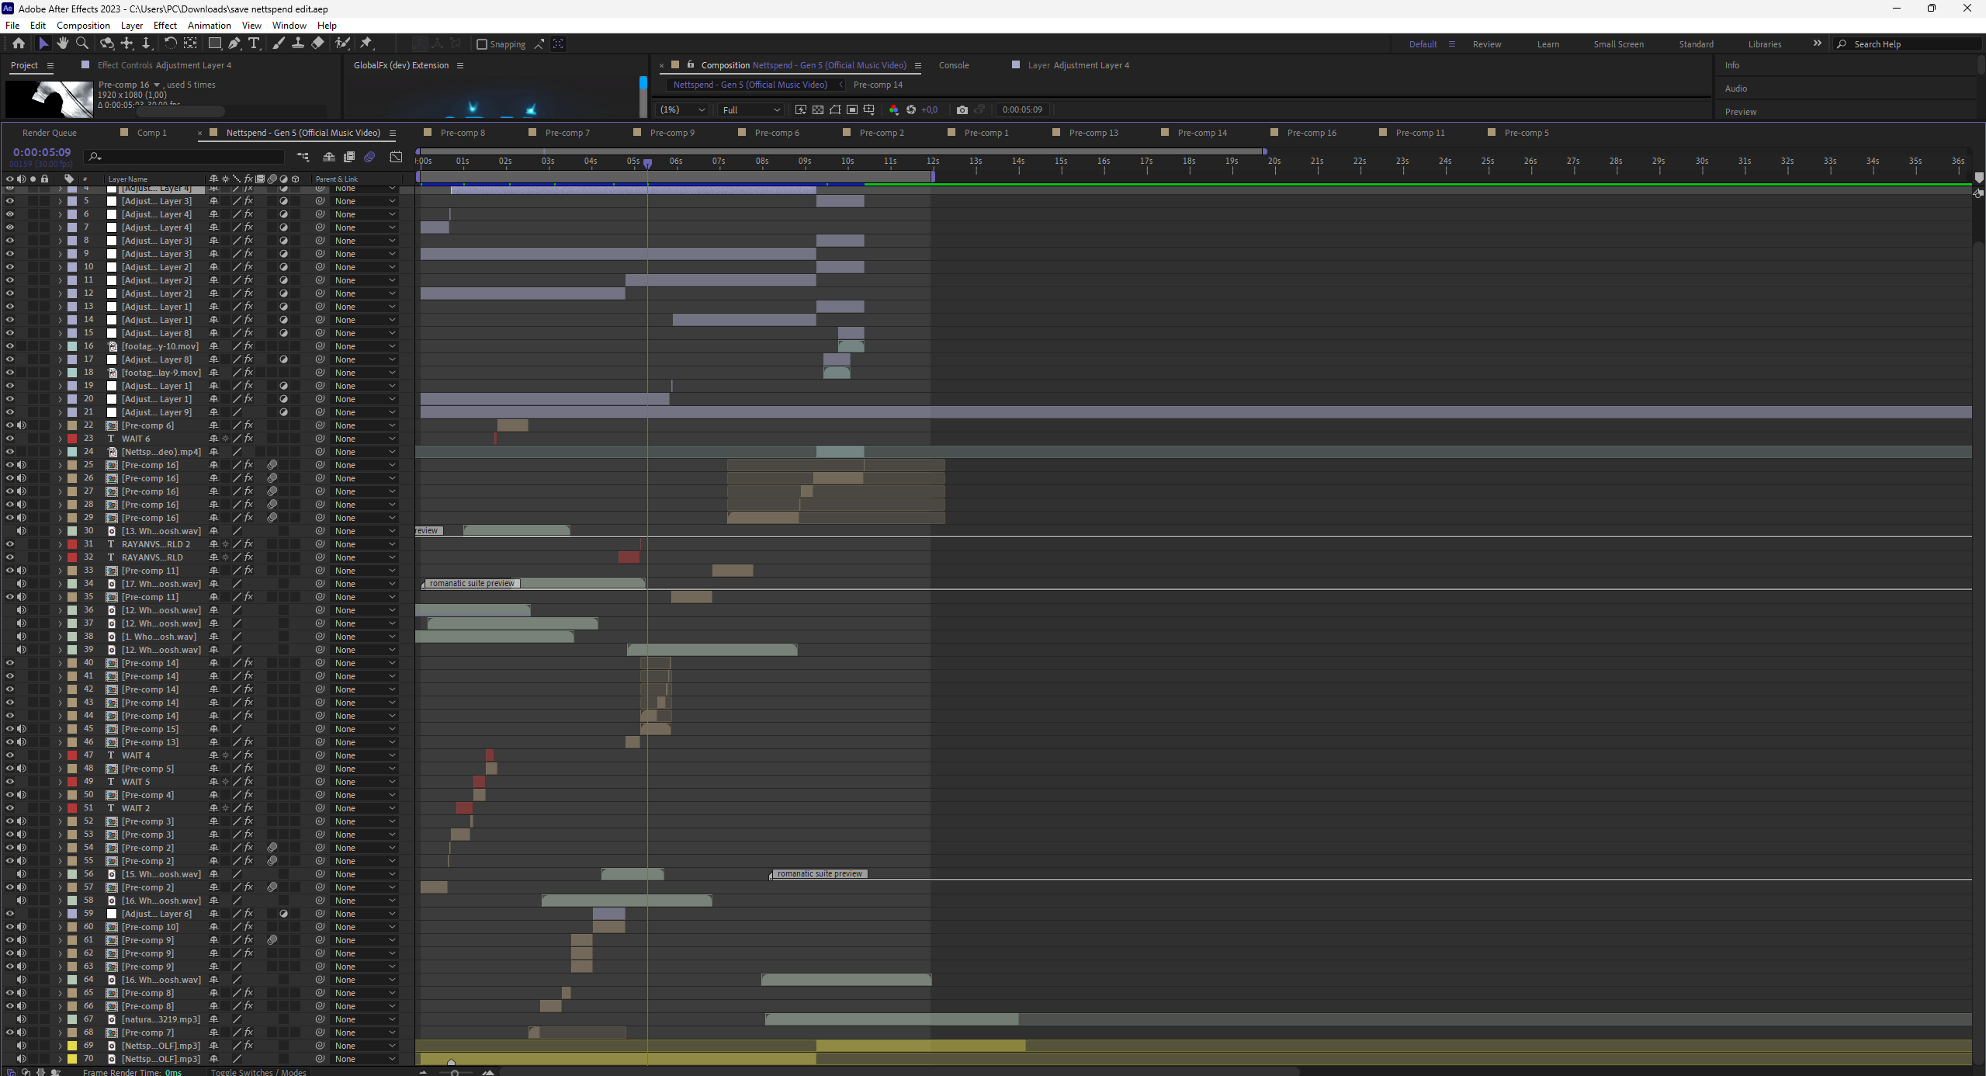
Task: Hide the WAIT 6 text layer
Action: 10,439
